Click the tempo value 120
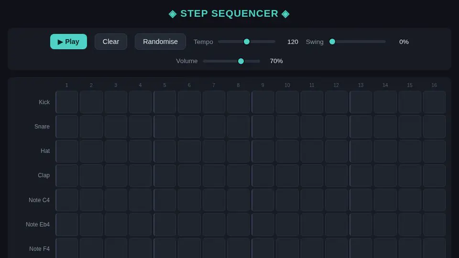The image size is (459, 258). [x=293, y=42]
